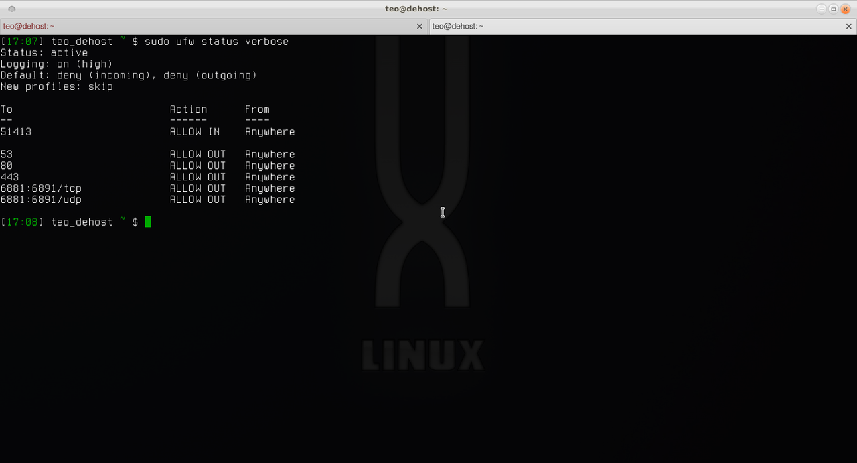
Task: Click the 'Action' column header
Action: pos(188,109)
